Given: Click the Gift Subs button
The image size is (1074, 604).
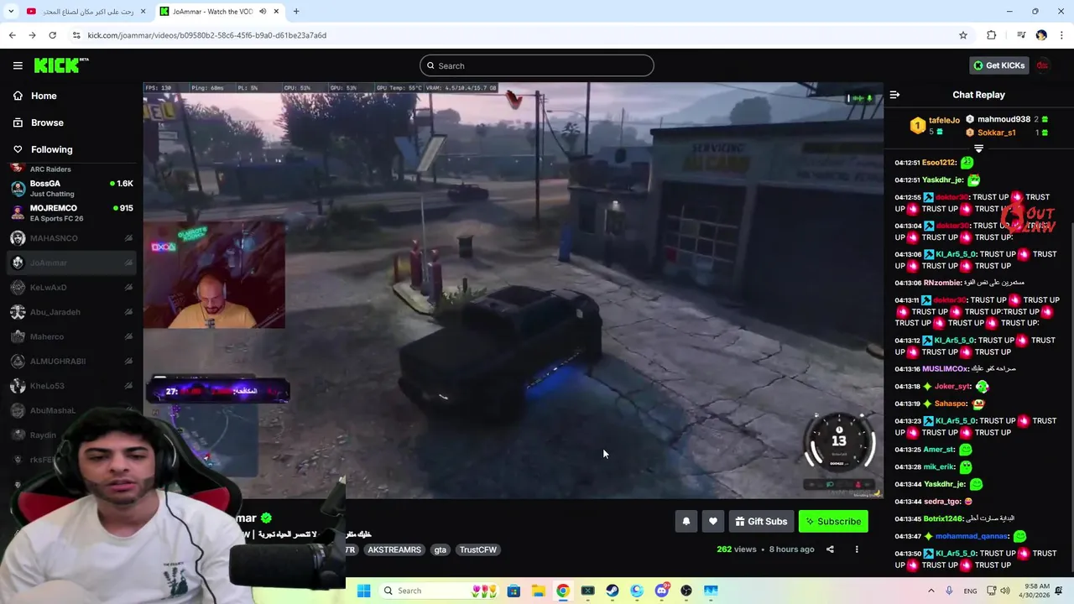Looking at the screenshot, I should [761, 521].
